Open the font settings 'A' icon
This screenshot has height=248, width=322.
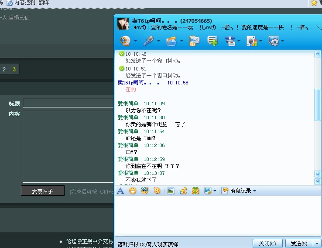[x=120, y=191]
